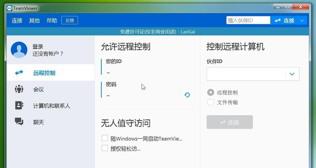Open the 其他 menu

click(34, 20)
